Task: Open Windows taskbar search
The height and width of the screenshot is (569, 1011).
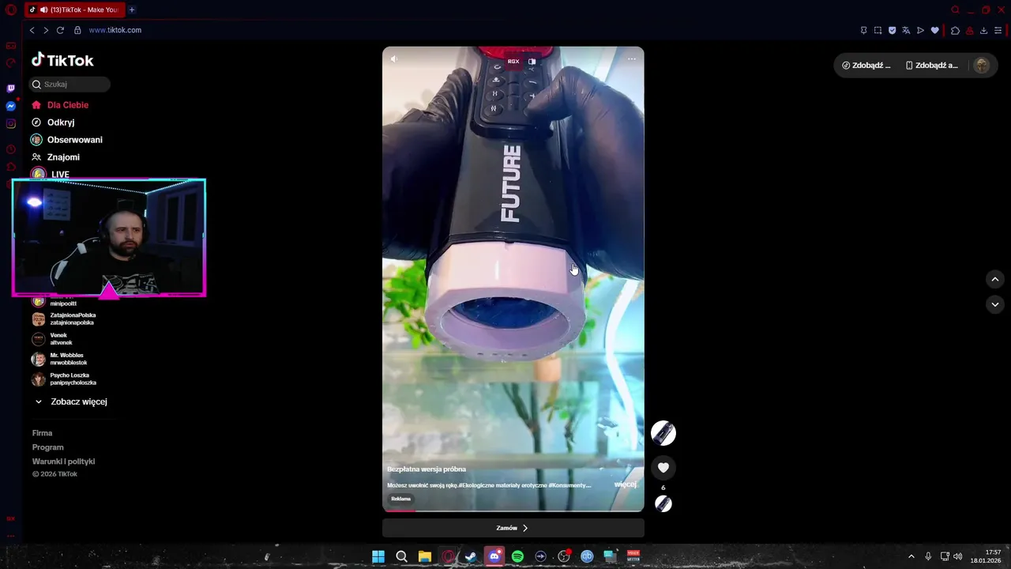Action: (x=401, y=556)
